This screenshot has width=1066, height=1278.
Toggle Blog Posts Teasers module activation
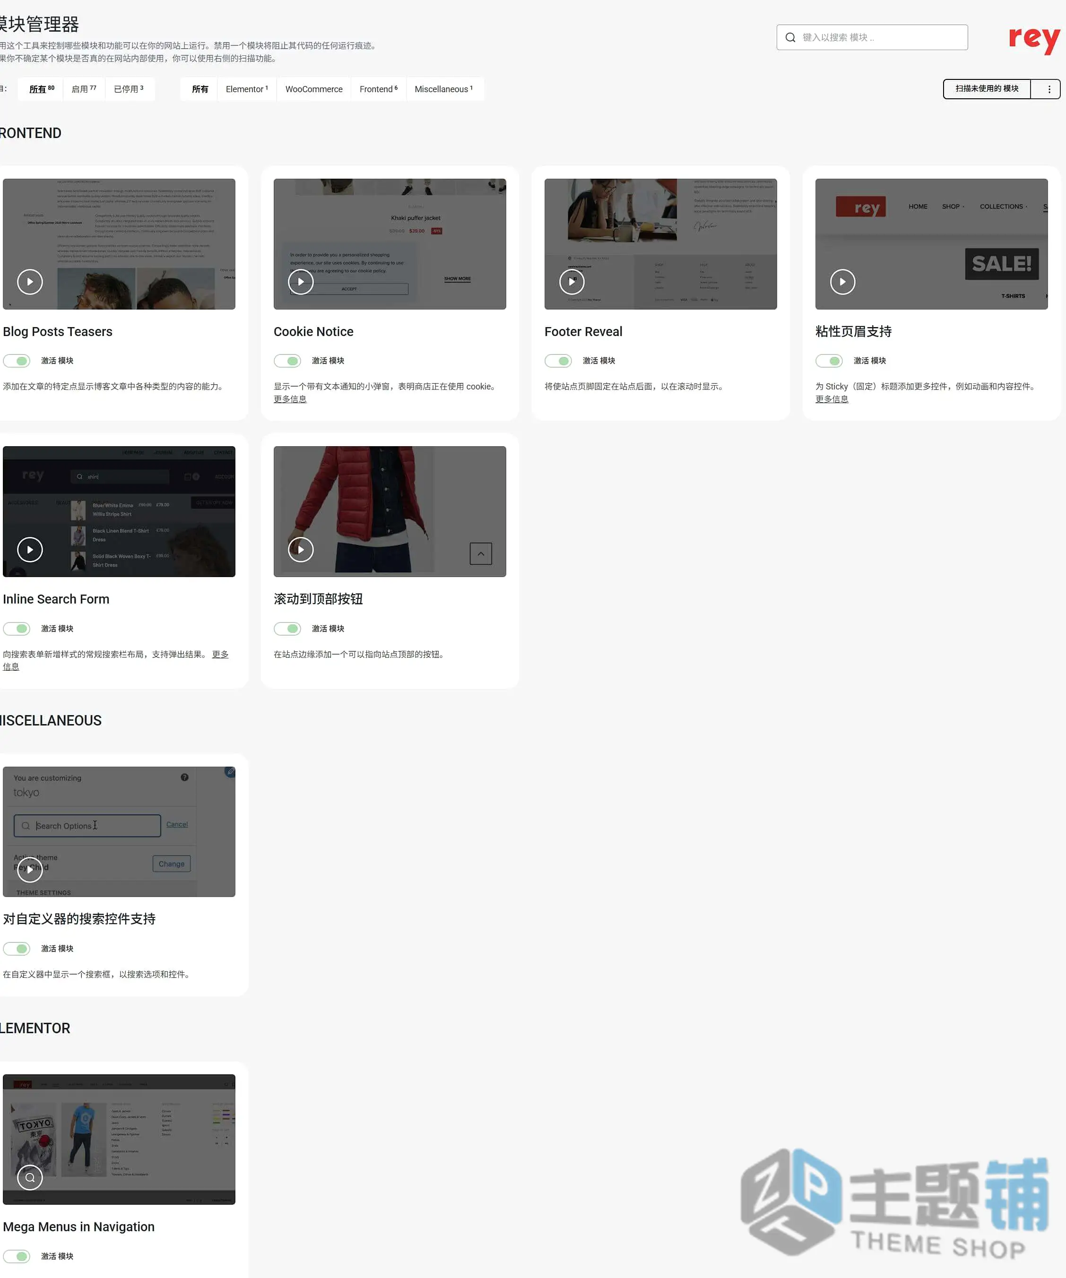coord(17,361)
